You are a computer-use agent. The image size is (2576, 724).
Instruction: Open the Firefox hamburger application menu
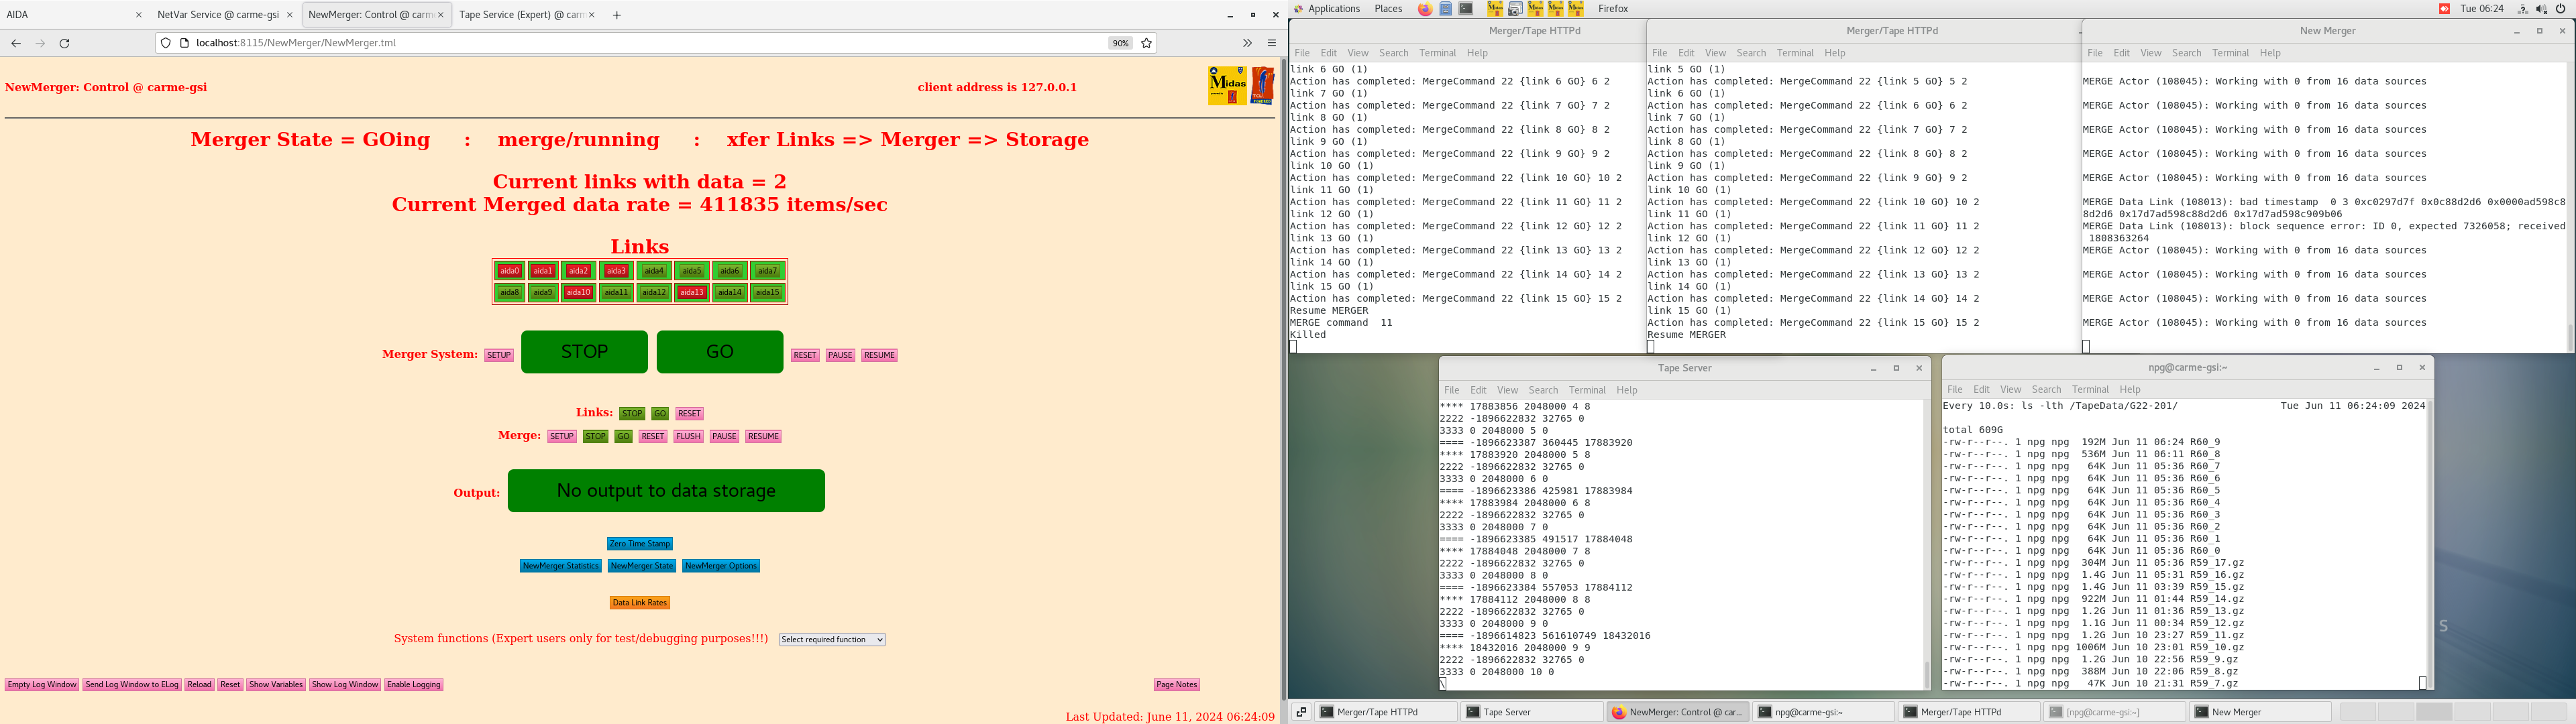coord(1271,43)
